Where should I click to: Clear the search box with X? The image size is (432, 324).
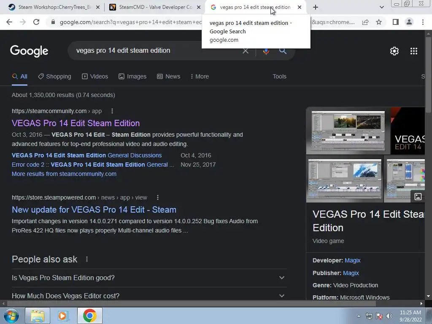[245, 51]
